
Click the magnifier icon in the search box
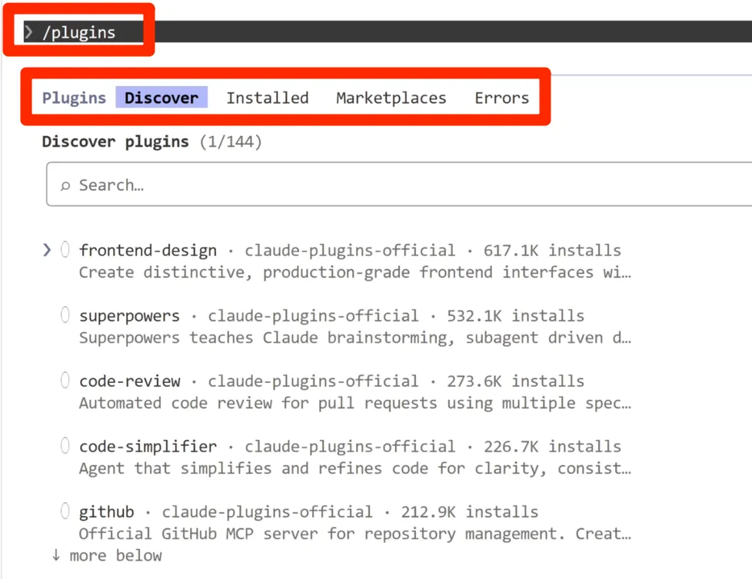[65, 185]
